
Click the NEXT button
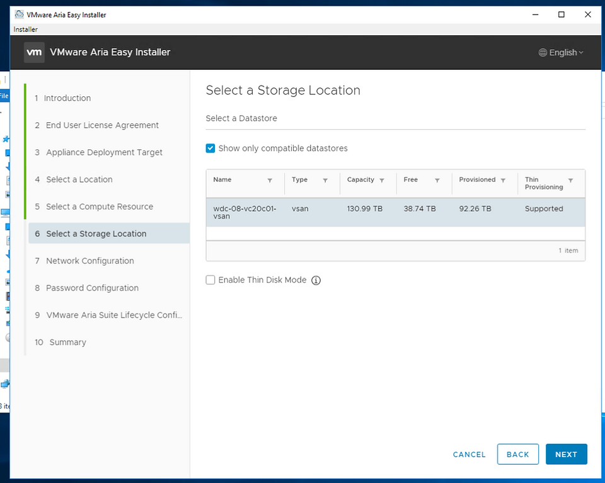(x=566, y=454)
